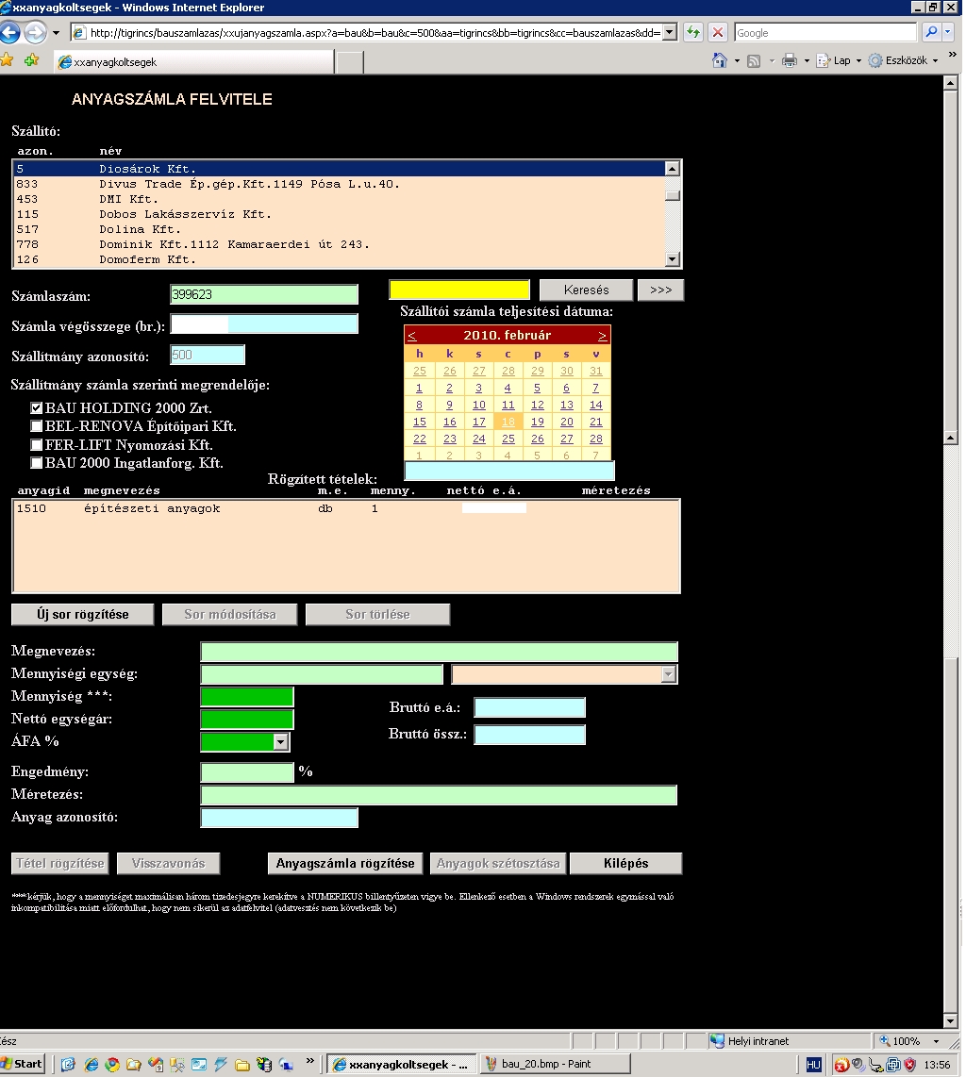
Task: Click the RSS feeds icon
Action: click(x=754, y=61)
